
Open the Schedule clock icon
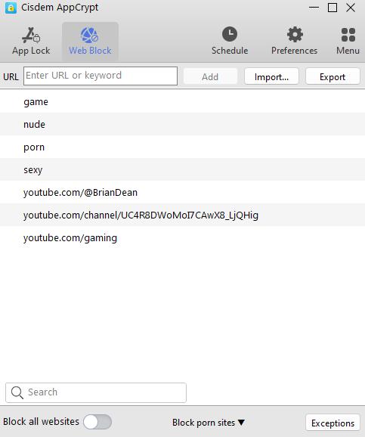coord(230,34)
